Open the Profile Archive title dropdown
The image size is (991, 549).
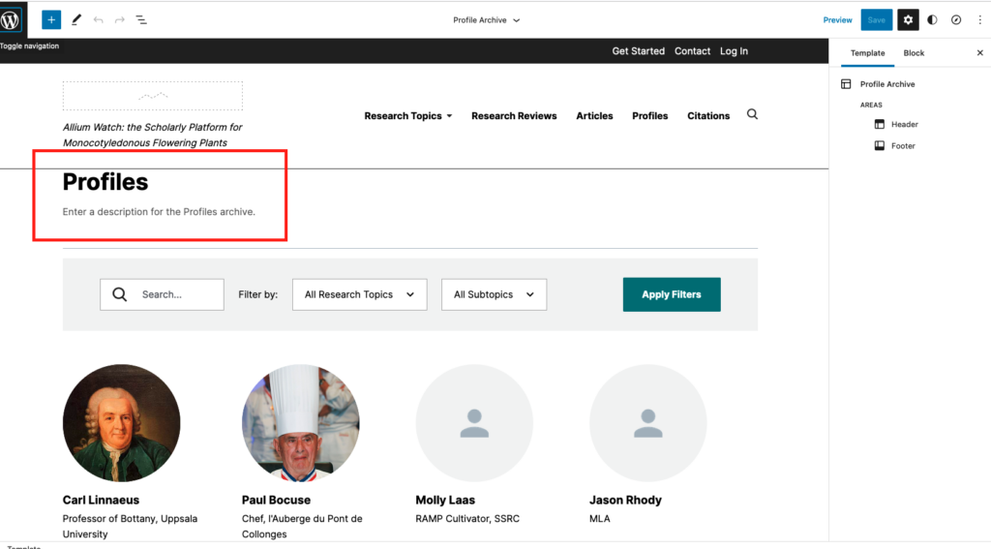tap(486, 20)
